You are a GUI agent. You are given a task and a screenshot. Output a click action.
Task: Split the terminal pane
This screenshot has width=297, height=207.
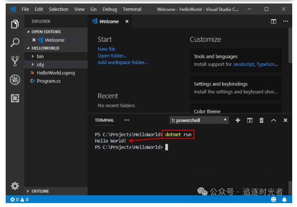(250, 120)
